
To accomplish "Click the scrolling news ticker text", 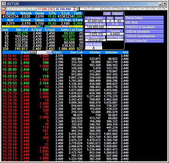I will coord(123,9).
